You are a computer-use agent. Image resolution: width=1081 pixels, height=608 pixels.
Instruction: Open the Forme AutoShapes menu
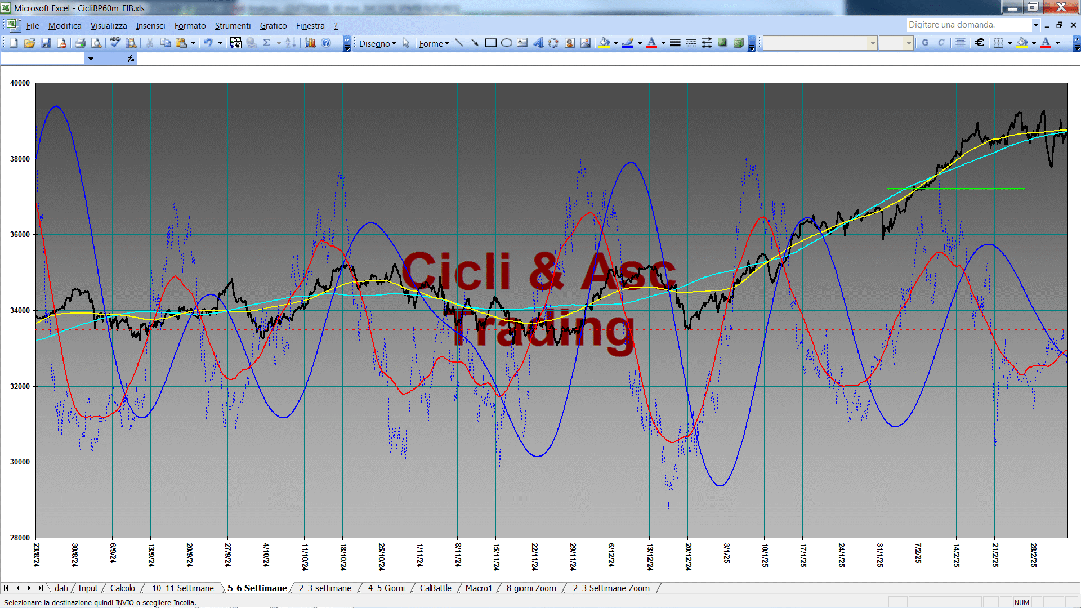[434, 43]
